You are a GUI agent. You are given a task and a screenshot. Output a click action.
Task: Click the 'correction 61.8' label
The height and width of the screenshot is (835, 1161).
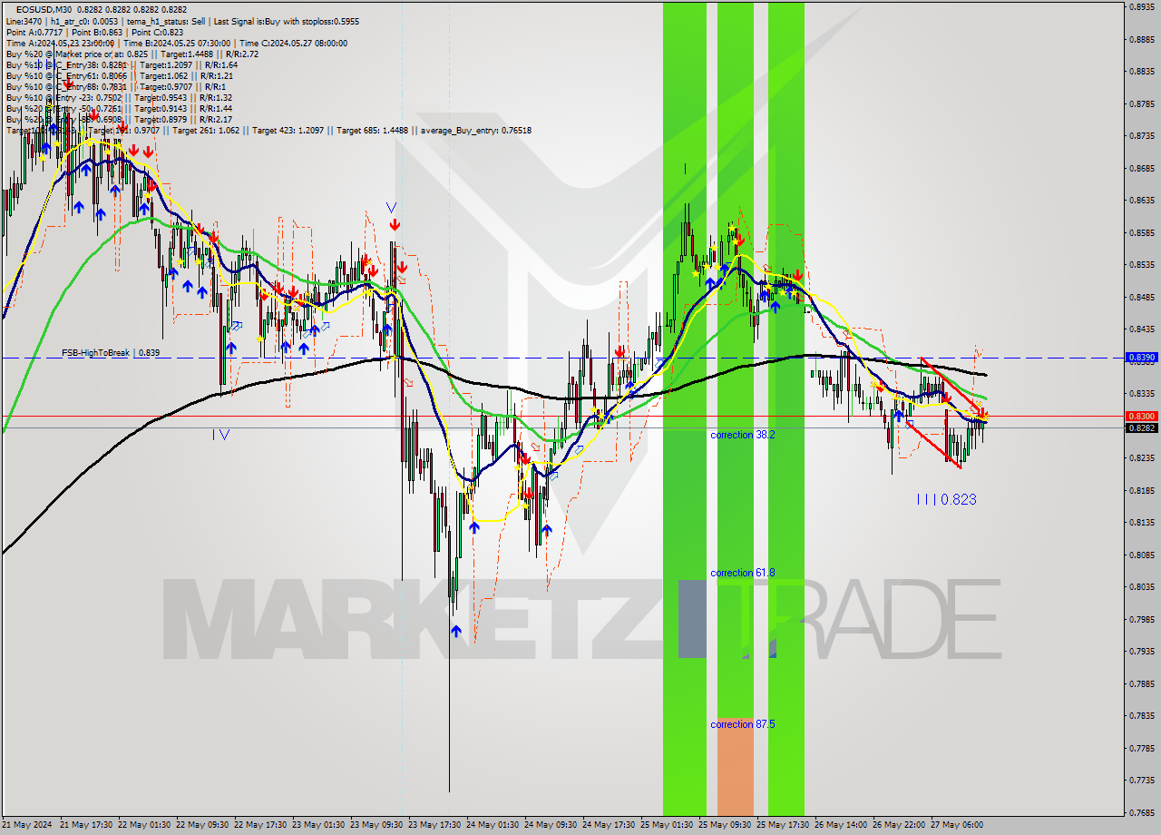[742, 573]
